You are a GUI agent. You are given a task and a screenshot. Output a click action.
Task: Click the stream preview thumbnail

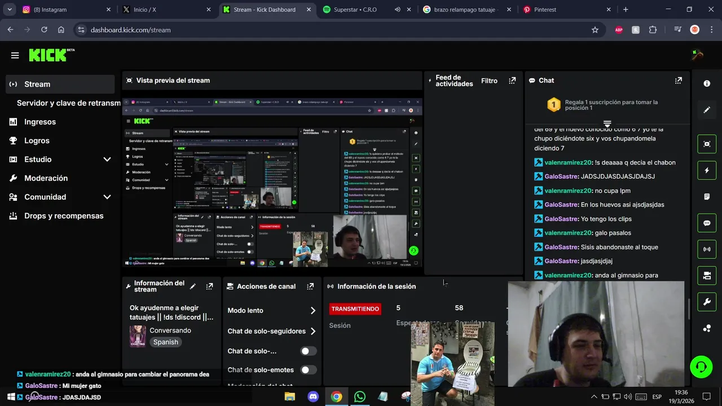tap(272, 182)
